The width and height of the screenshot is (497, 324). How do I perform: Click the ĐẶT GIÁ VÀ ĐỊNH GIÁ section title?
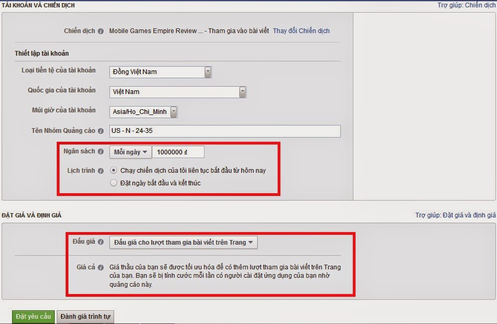pos(32,215)
